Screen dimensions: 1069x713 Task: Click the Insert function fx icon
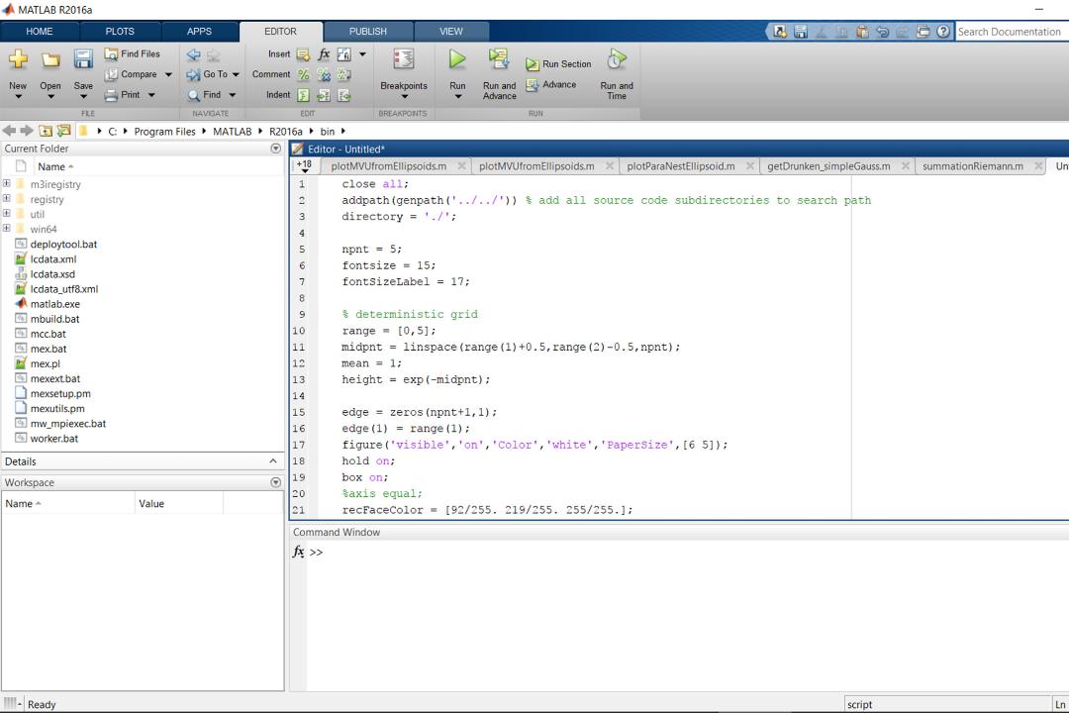(x=324, y=53)
